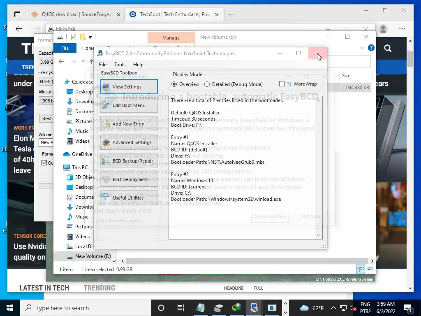Click Add New Entry in EasyBCD Toolbox
Image resolution: width=421 pixels, height=316 pixels.
tap(129, 124)
